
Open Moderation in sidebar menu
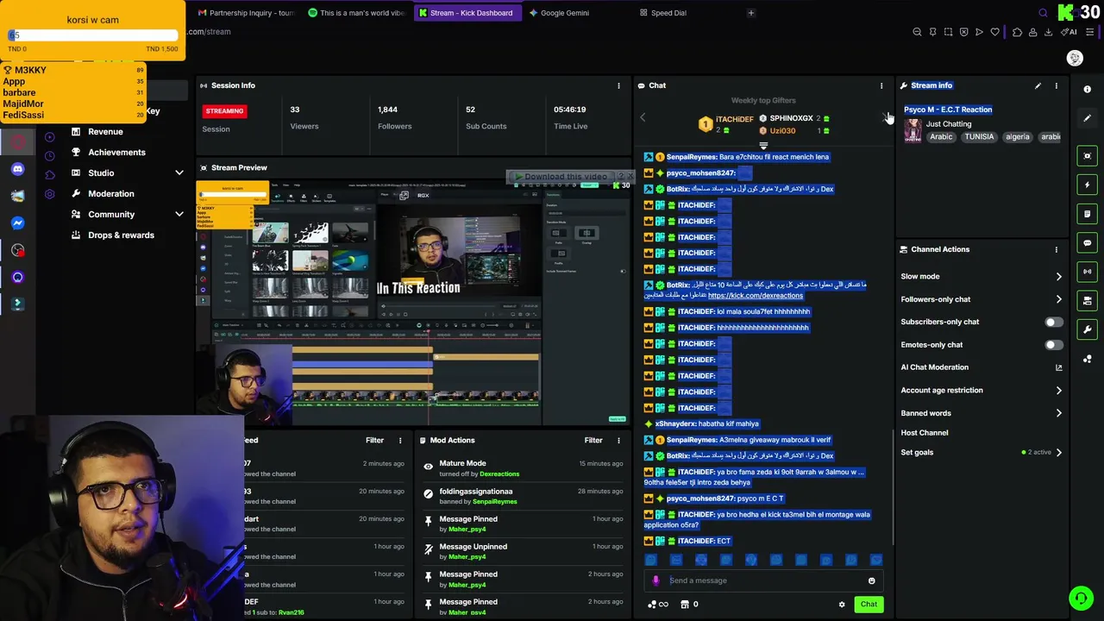pos(111,194)
